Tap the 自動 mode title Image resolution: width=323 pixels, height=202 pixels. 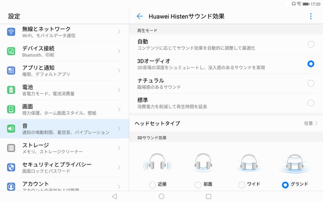click(143, 42)
